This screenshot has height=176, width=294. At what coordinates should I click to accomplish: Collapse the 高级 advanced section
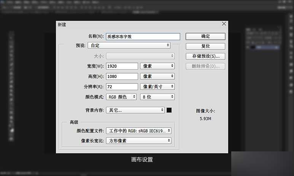(74, 122)
